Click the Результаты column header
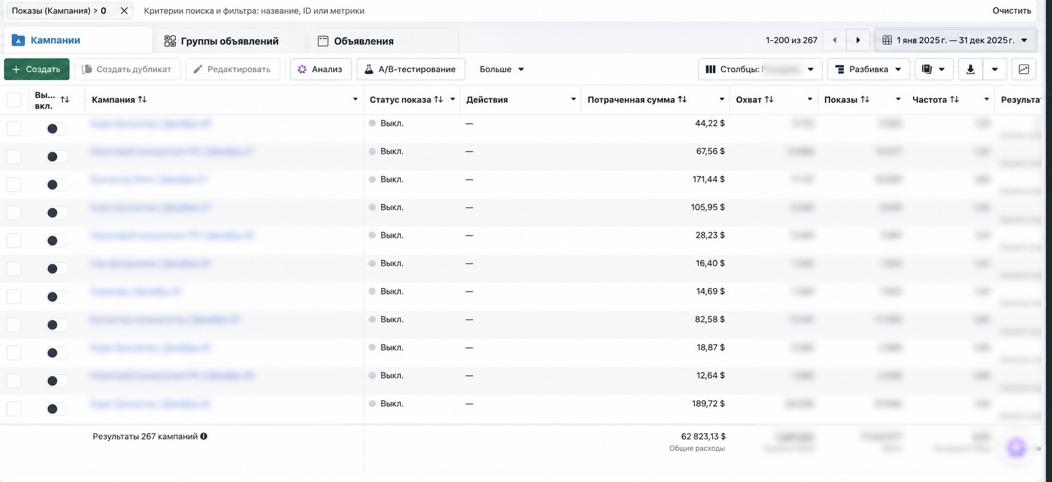 pyautogui.click(x=1020, y=99)
